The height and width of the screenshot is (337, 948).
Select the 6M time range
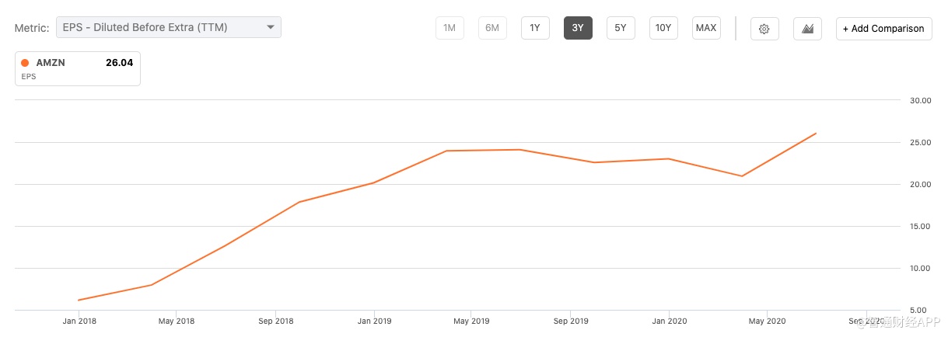point(492,28)
